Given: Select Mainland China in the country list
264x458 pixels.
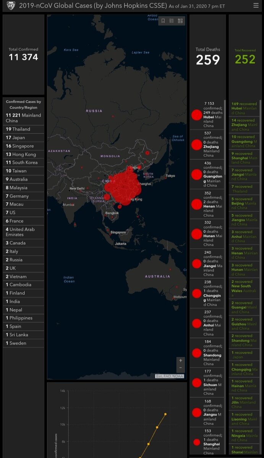Looking at the screenshot, I should pyautogui.click(x=23, y=118).
